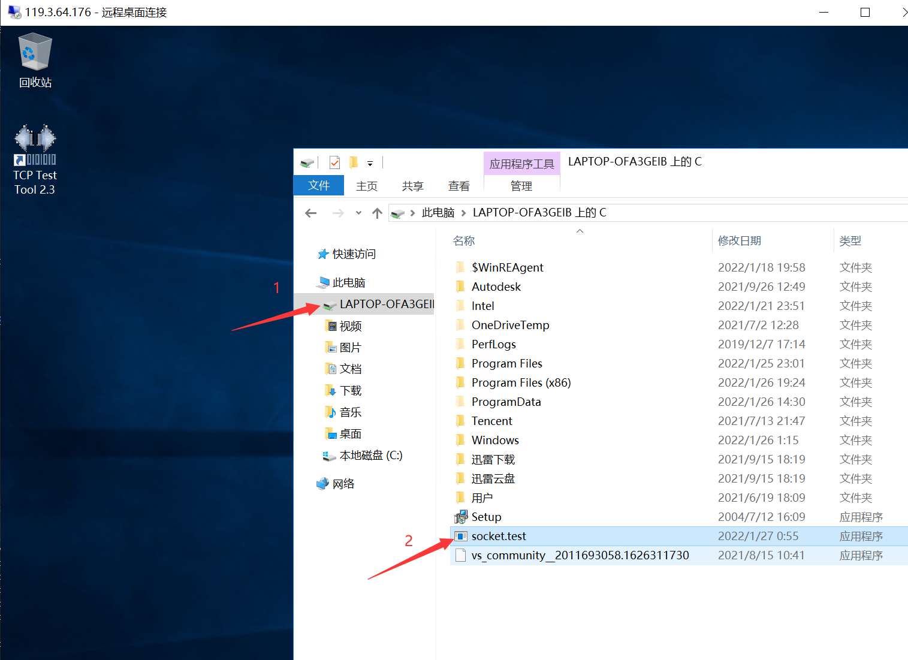Screen dimensions: 908x660
Task: Select the Program Files folder icon
Action: point(460,363)
